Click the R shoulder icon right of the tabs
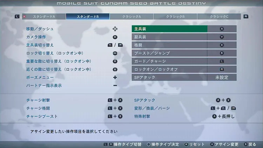This screenshot has width=263, height=148. click(x=246, y=17)
